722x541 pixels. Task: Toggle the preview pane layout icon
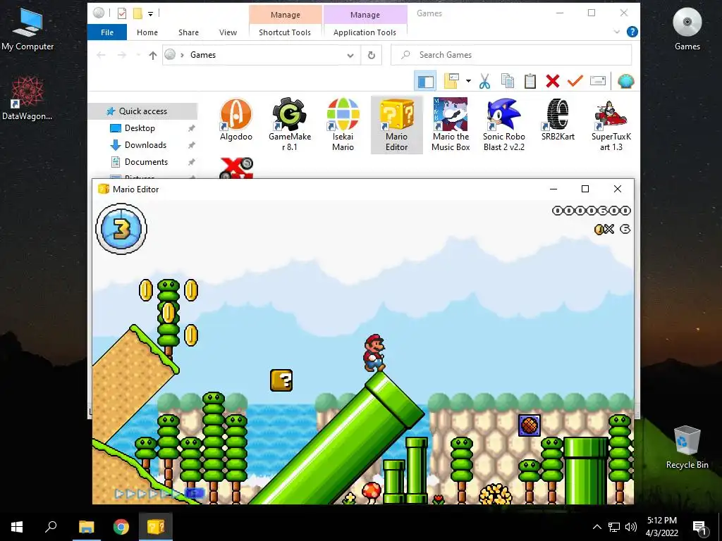(x=425, y=82)
